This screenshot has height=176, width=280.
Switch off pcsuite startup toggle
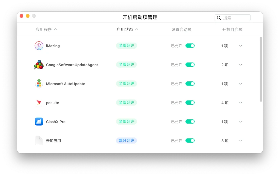[x=190, y=103]
